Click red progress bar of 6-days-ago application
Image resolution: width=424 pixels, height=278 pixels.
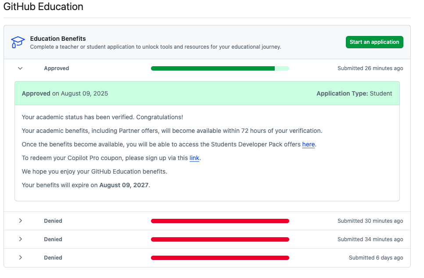219,258
